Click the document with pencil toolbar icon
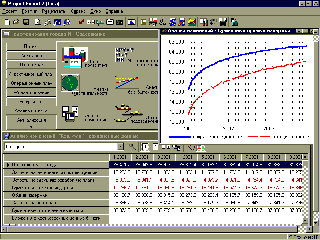 182,22
